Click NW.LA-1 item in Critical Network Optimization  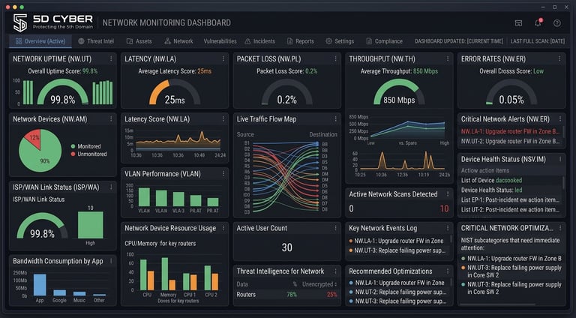pos(511,259)
